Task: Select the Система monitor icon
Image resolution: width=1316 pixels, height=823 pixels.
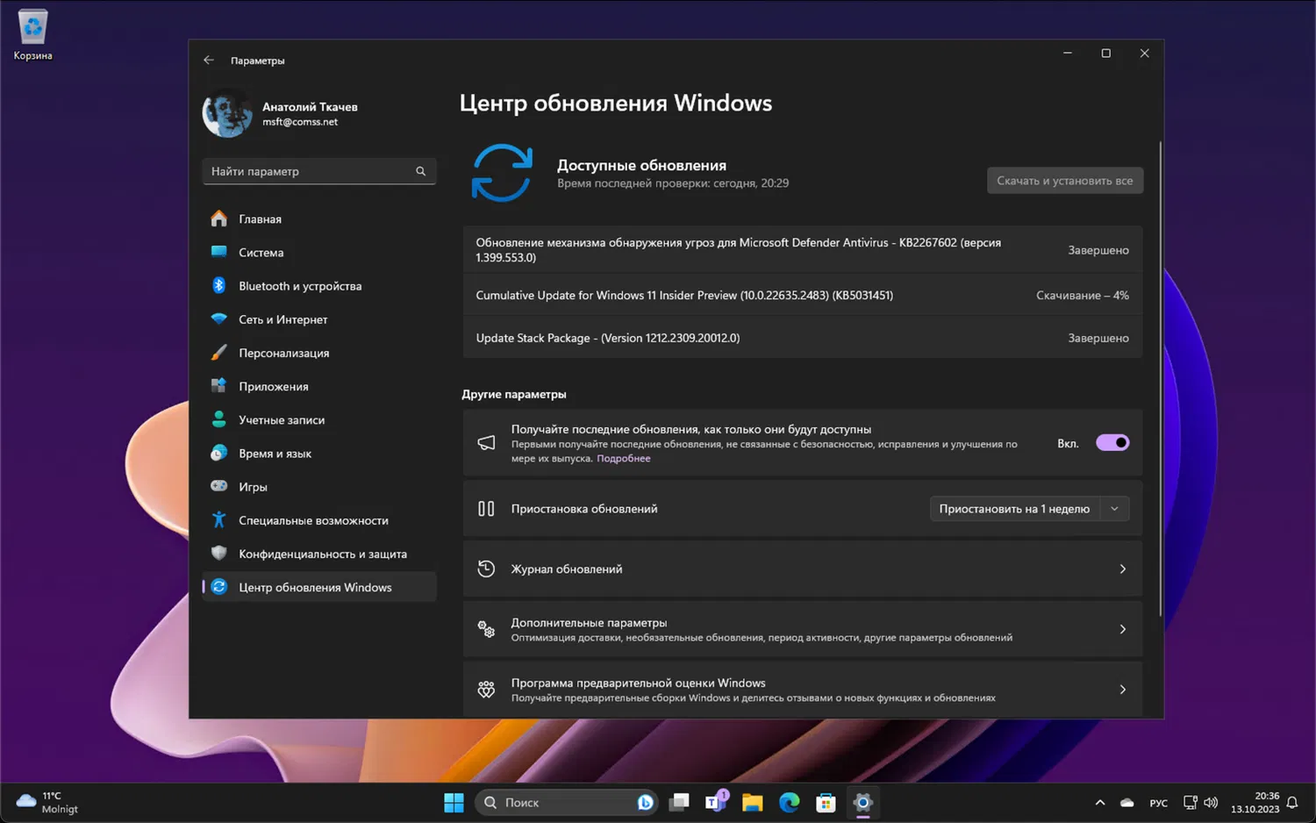Action: [219, 252]
